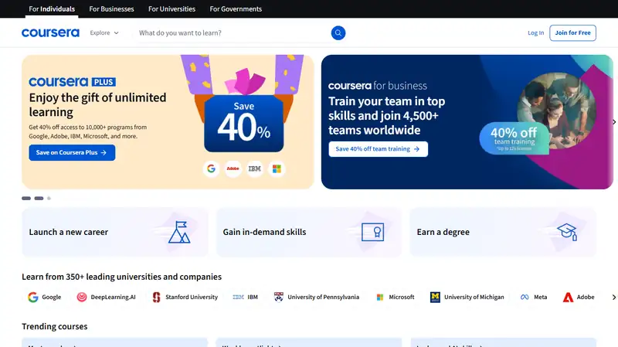Click the IBM partner logo icon

pyautogui.click(x=238, y=297)
